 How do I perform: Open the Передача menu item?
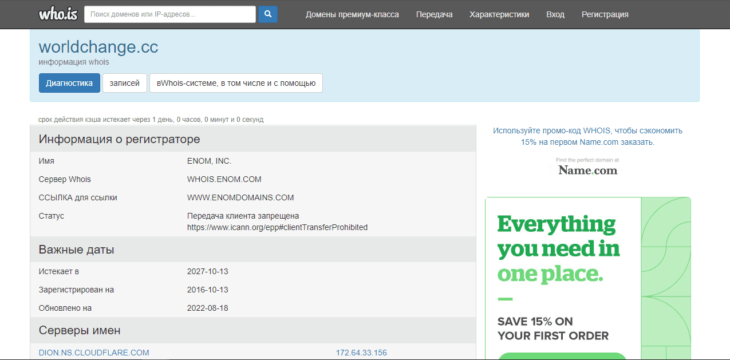[x=434, y=14]
